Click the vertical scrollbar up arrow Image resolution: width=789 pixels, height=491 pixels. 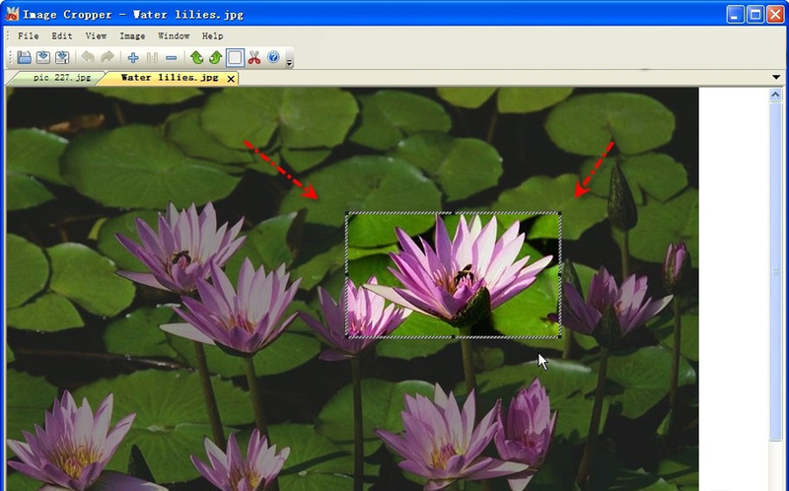775,94
